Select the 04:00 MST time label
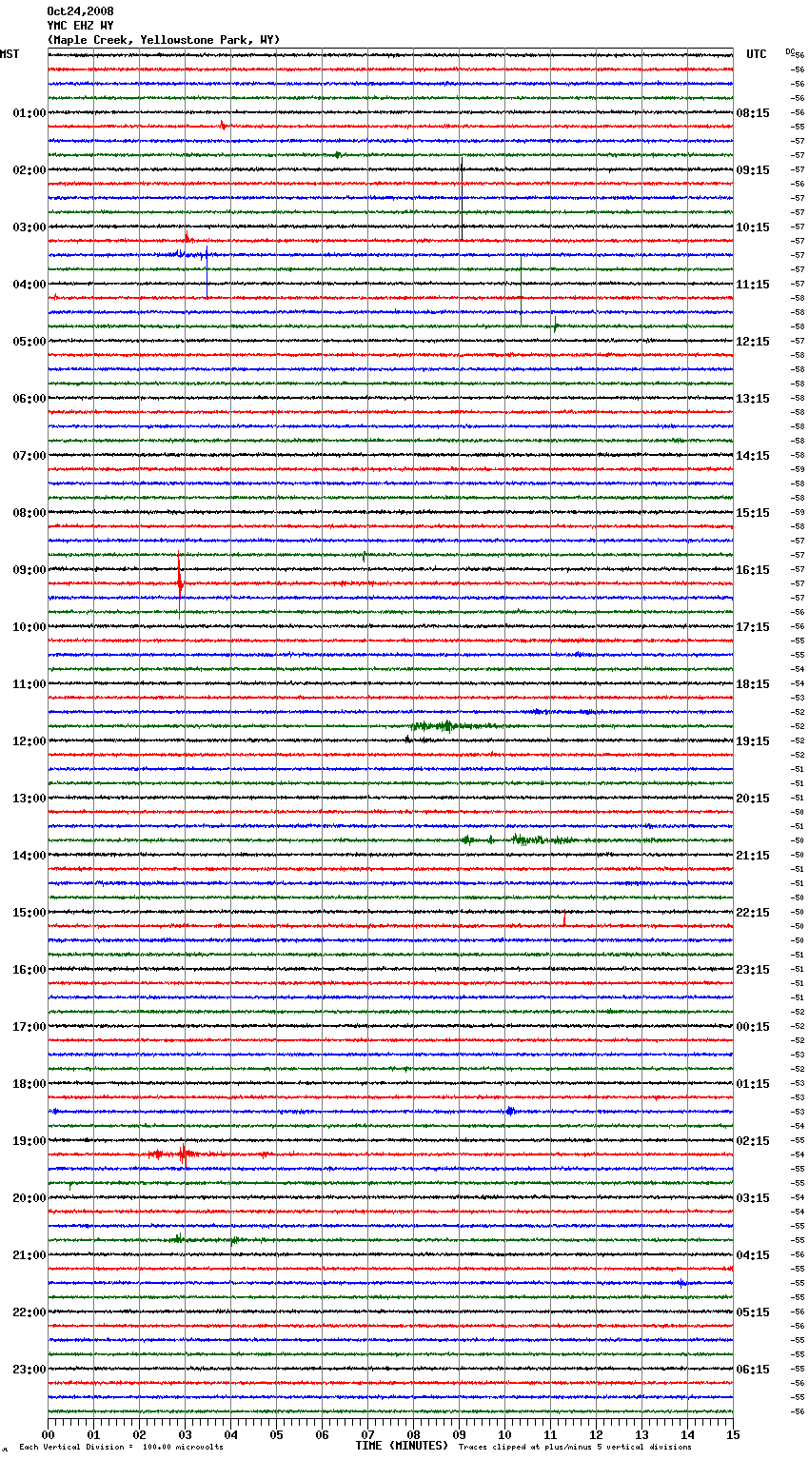The width and height of the screenshot is (809, 1460). pyautogui.click(x=30, y=285)
